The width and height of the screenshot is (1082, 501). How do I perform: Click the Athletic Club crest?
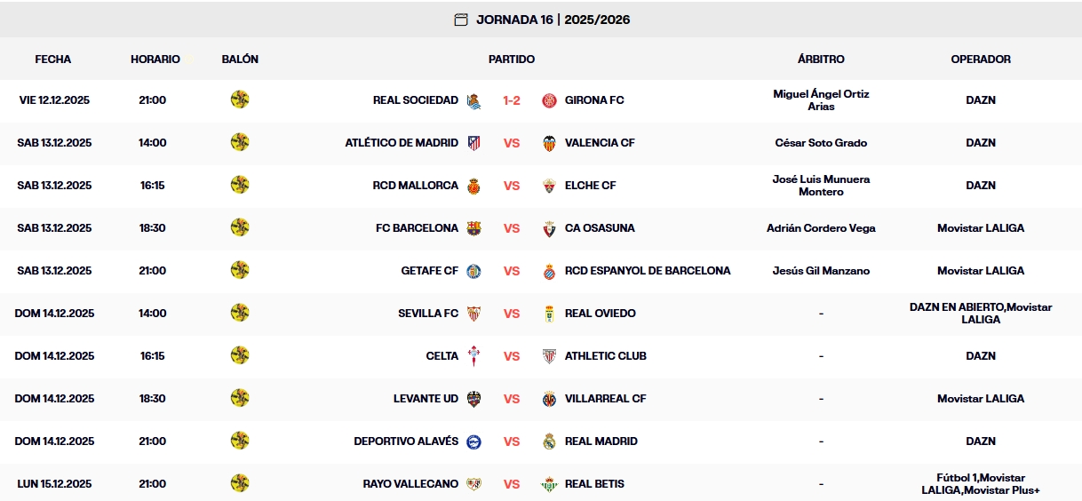click(x=549, y=356)
